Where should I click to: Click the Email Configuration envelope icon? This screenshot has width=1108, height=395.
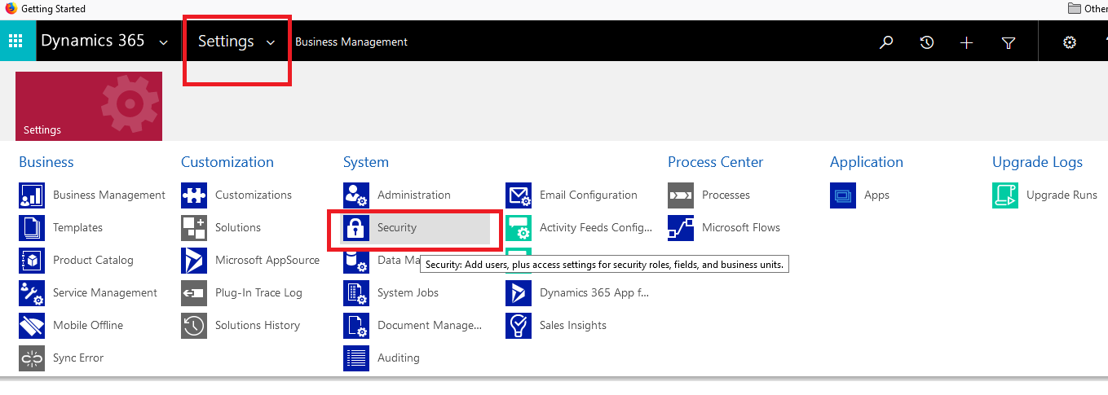tap(519, 195)
